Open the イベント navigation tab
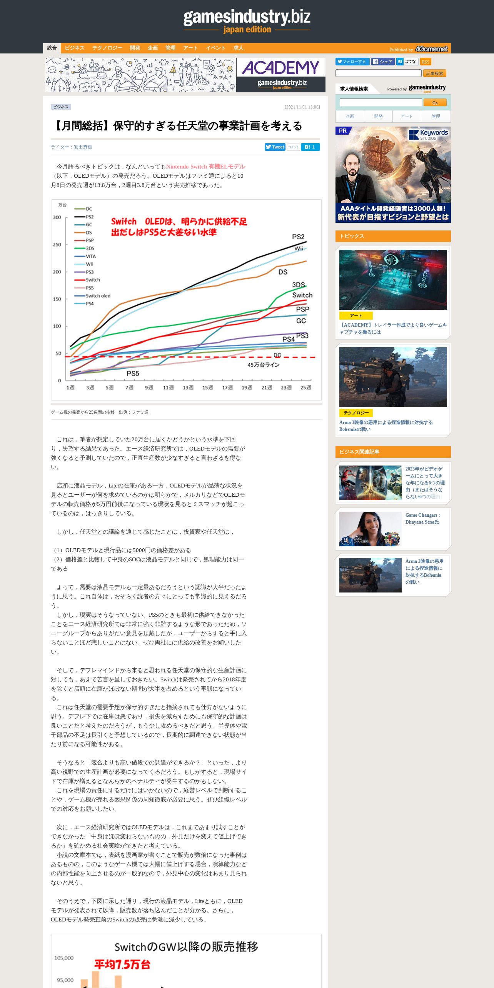This screenshot has height=988, width=494. pyautogui.click(x=215, y=48)
